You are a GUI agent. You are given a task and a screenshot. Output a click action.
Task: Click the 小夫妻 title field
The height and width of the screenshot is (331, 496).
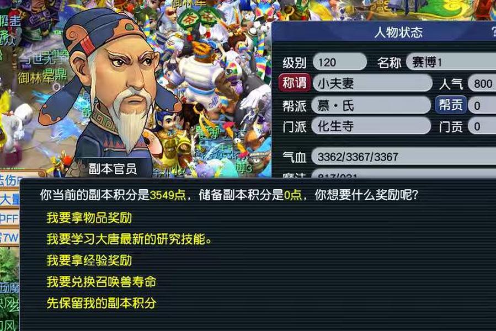pos(372,83)
